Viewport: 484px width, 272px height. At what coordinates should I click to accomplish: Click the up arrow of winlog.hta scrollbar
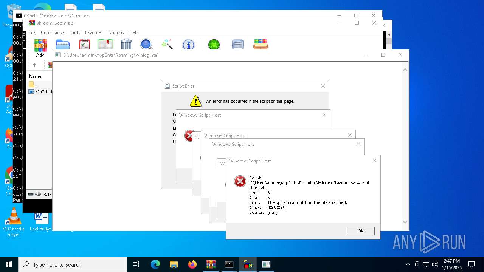point(405,70)
